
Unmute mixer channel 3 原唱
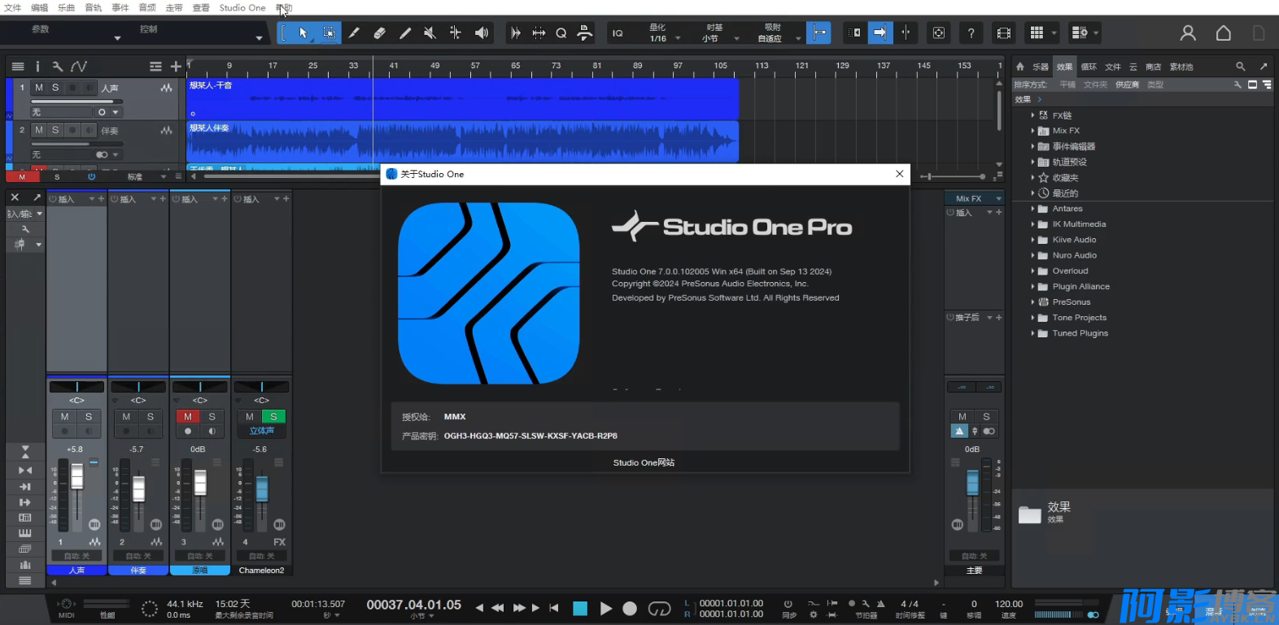[x=188, y=416]
